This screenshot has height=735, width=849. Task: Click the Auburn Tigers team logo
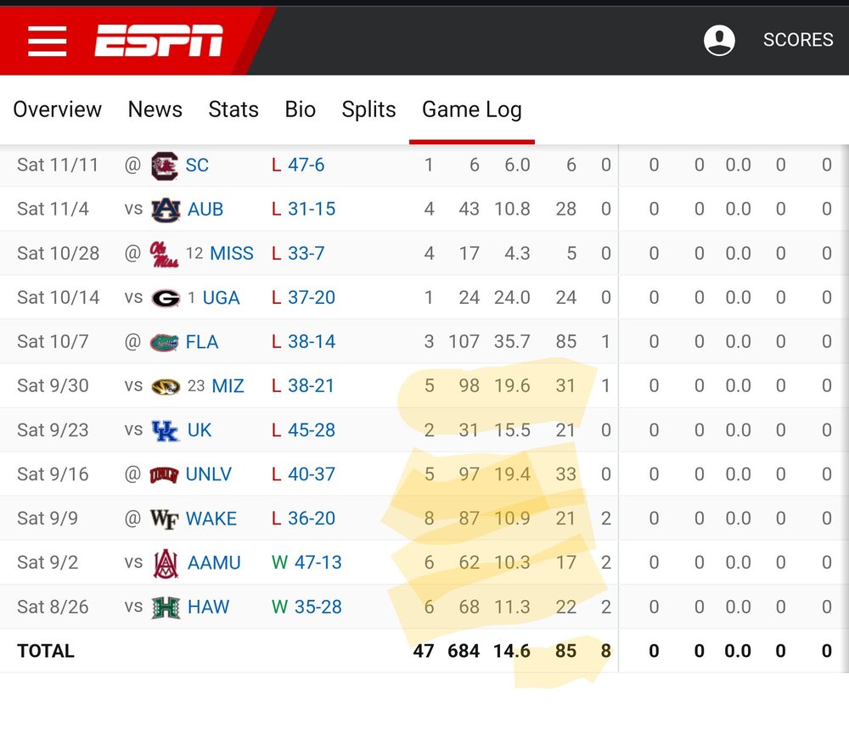166,210
